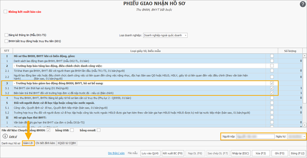Image resolution: width=307 pixels, height=158 pixels.
Task: Enable Bảng kê thông tin (Mẫu D01-TS)
Action: [x=6, y=35]
